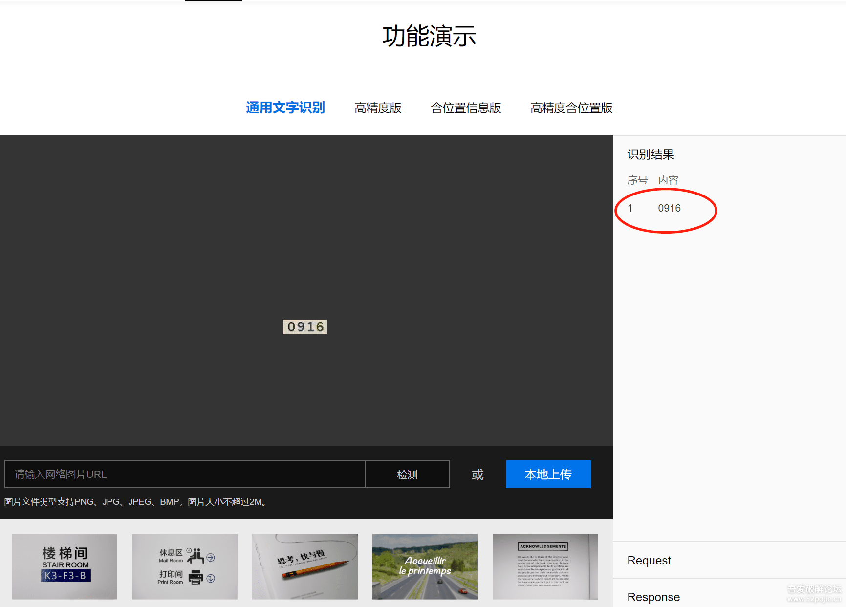This screenshot has width=846, height=607.
Task: Click the file type hint text below the URL field
Action: [x=136, y=501]
